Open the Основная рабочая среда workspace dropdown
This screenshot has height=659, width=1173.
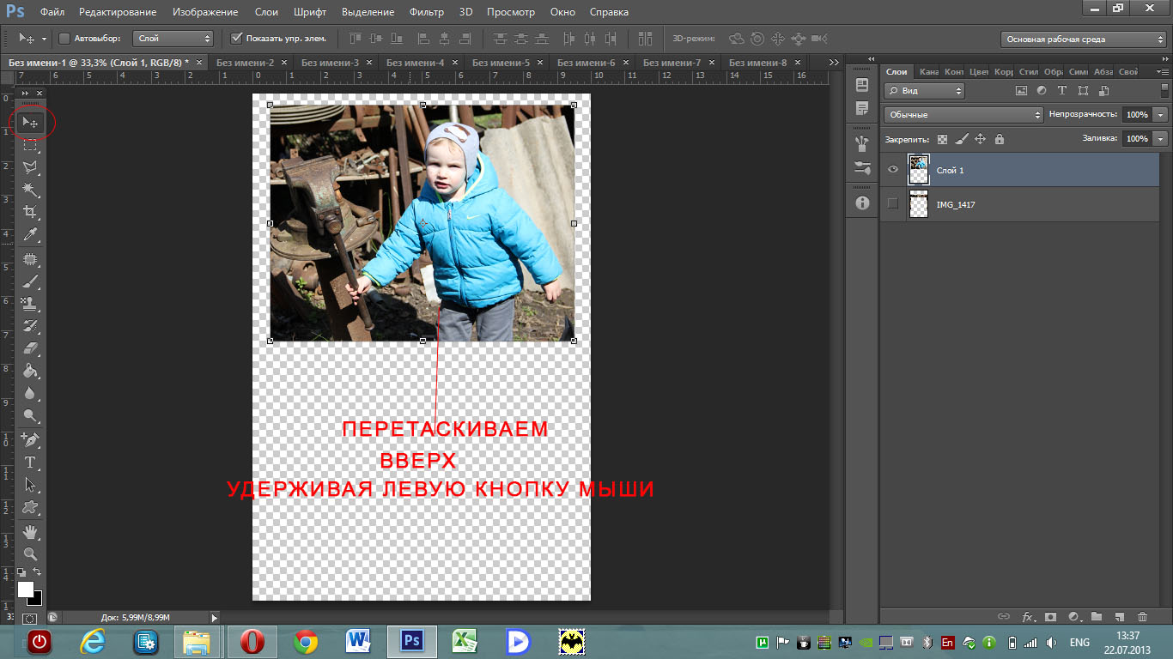pos(1083,39)
